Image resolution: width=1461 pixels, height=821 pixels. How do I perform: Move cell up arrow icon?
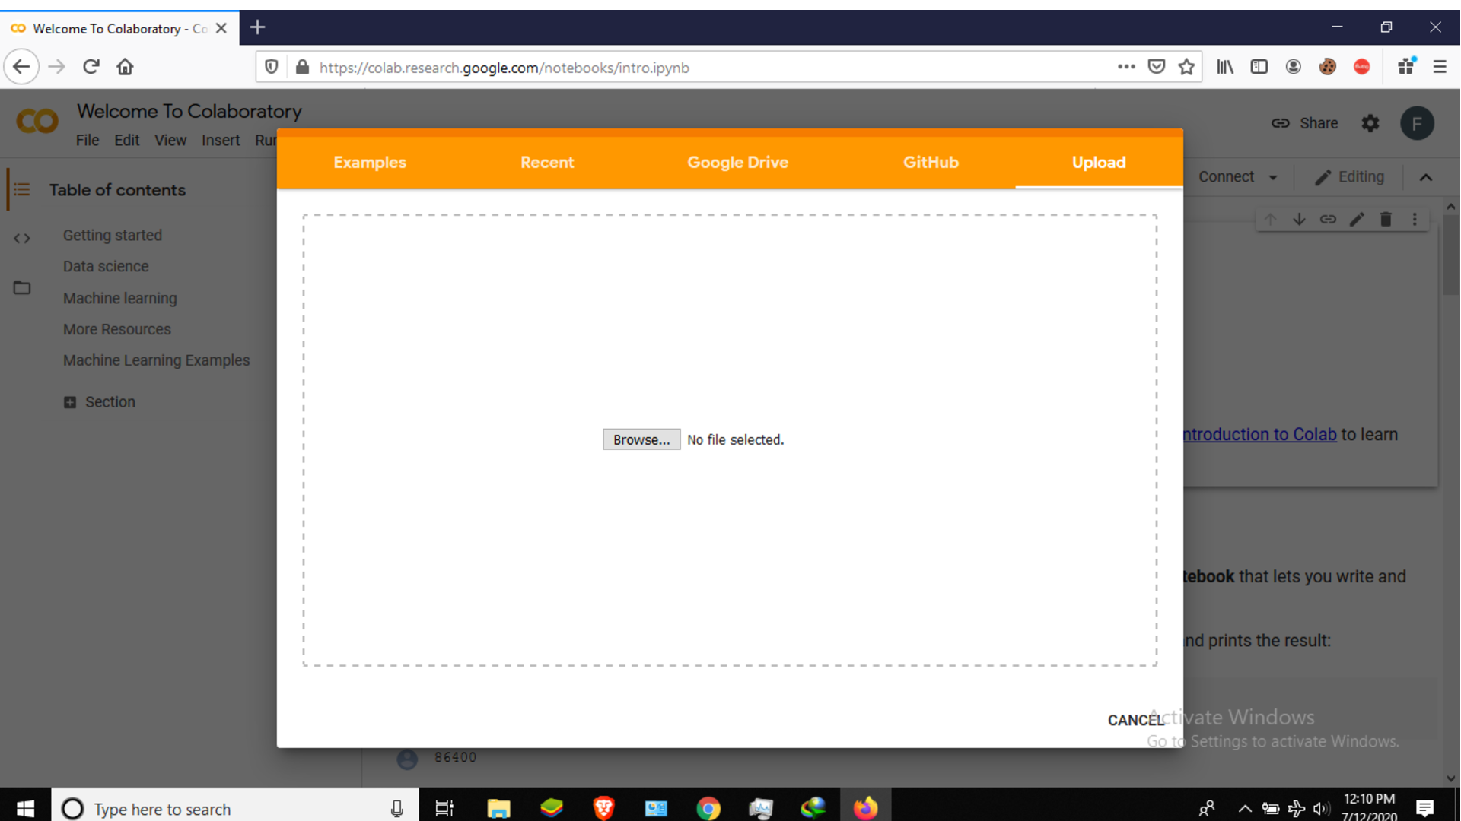[1270, 220]
